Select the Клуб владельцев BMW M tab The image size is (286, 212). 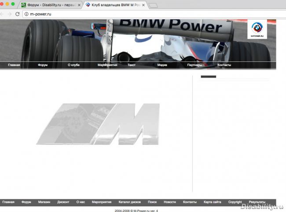coord(115,5)
